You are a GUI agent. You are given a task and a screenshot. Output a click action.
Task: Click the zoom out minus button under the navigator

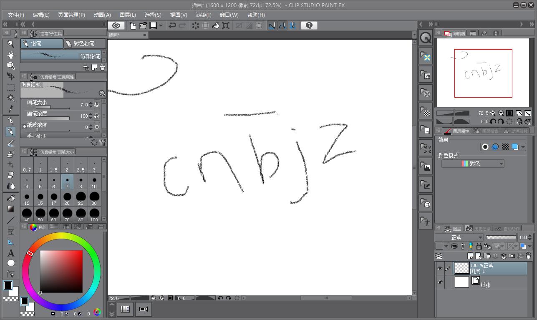click(x=493, y=113)
